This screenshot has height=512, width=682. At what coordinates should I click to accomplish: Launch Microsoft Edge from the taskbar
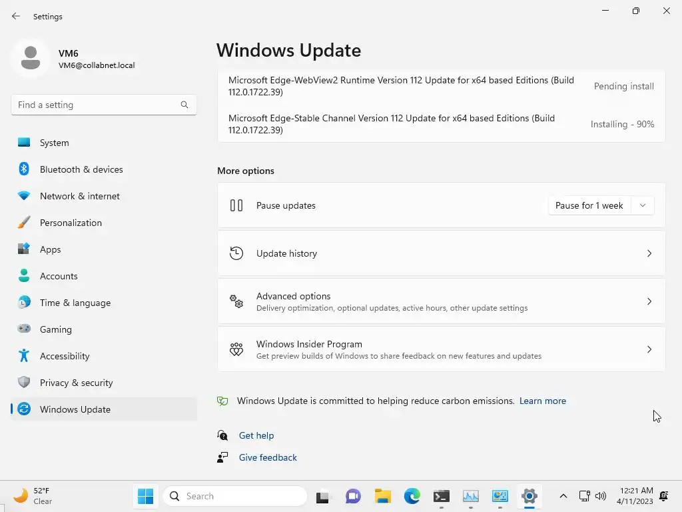[x=412, y=496]
